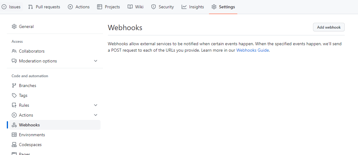Click the Codespaces icon in sidebar
The image size is (358, 155).
(14, 145)
